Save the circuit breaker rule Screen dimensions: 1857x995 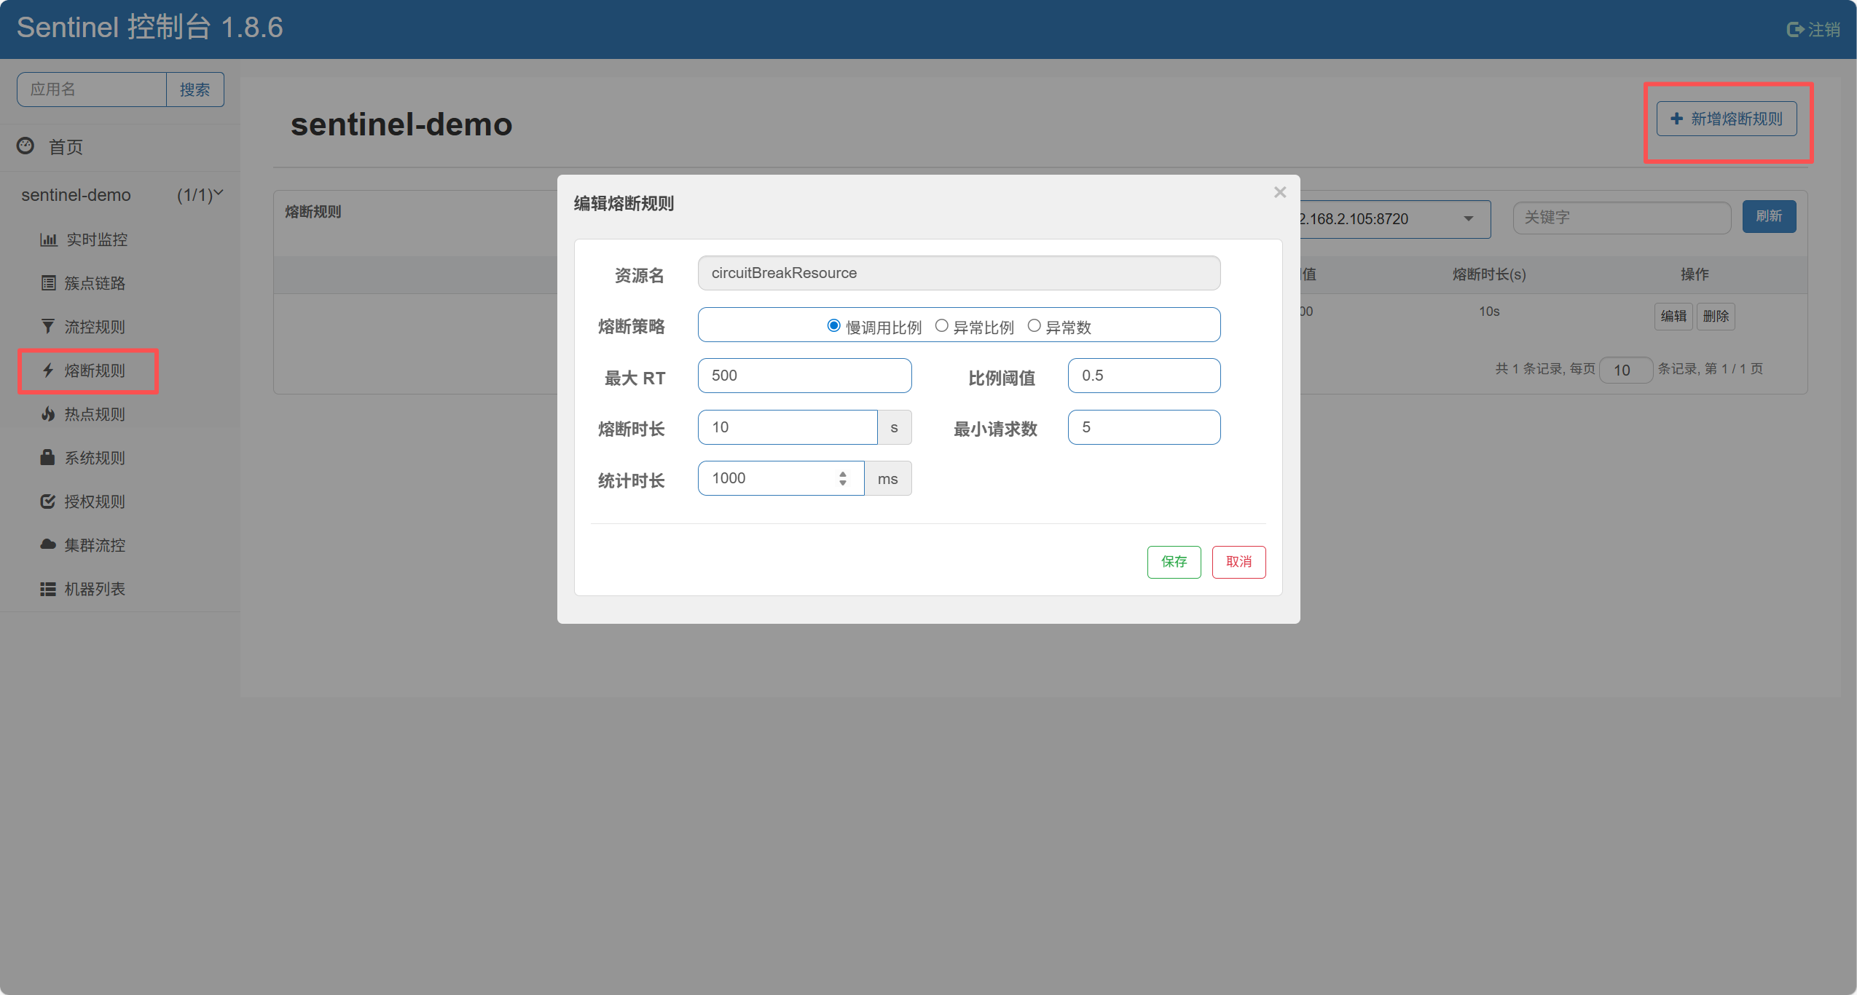click(1174, 562)
